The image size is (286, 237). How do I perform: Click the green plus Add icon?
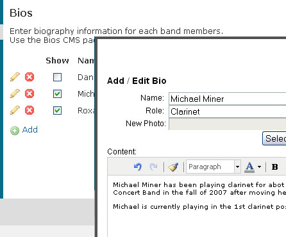pos(15,131)
